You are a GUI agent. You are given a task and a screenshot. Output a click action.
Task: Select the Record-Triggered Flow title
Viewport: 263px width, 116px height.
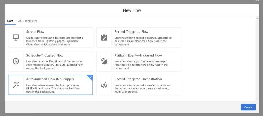coord(131,32)
